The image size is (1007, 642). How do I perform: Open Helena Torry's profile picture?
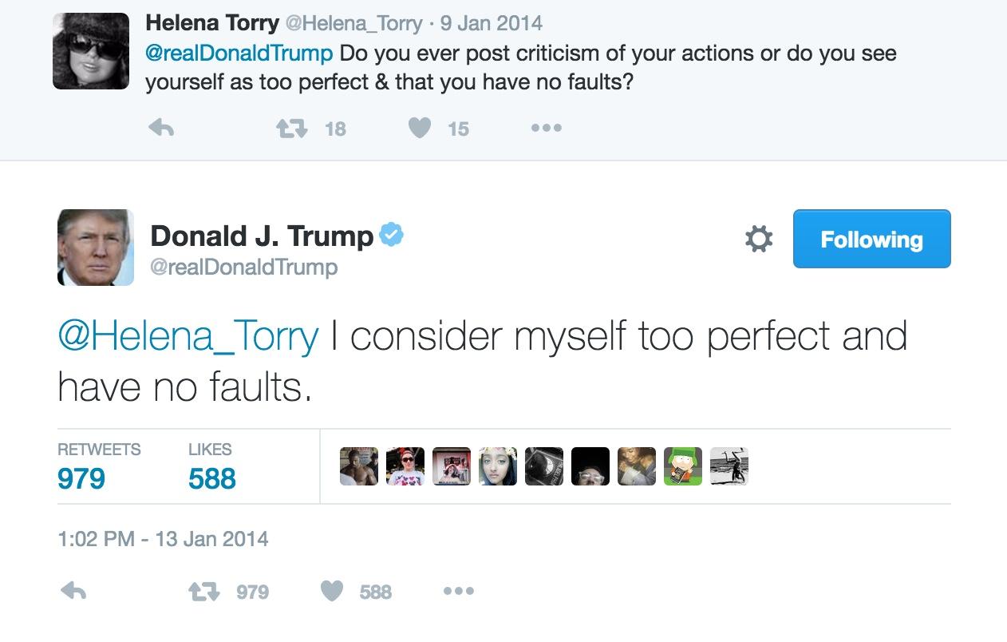91,51
